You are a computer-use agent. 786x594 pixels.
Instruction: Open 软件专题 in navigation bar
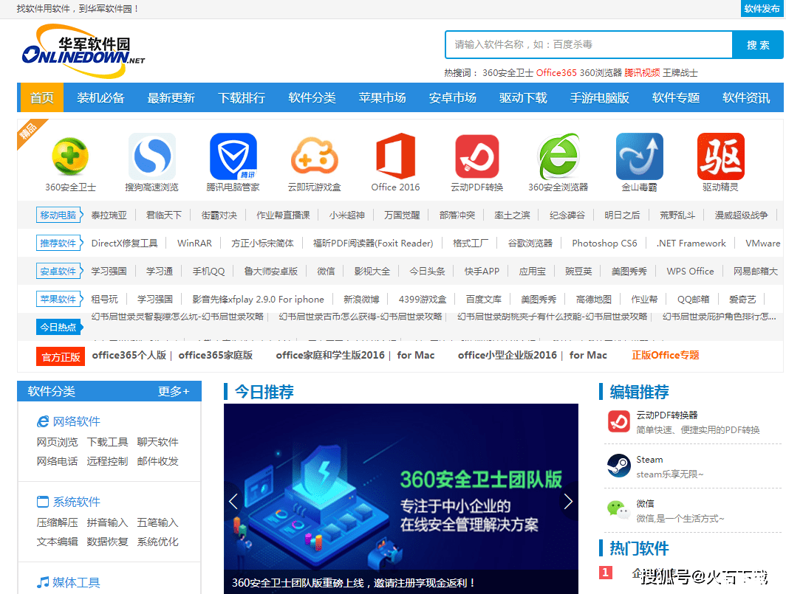pos(676,97)
